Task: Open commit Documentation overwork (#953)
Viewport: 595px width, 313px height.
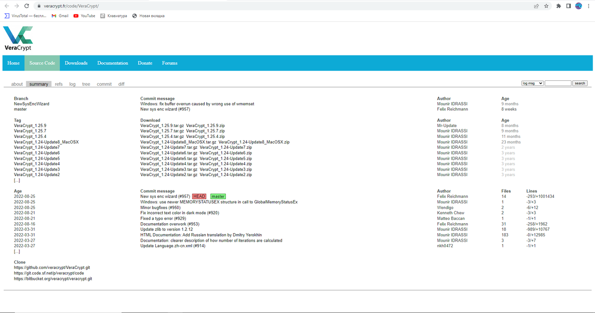Action: tap(169, 224)
